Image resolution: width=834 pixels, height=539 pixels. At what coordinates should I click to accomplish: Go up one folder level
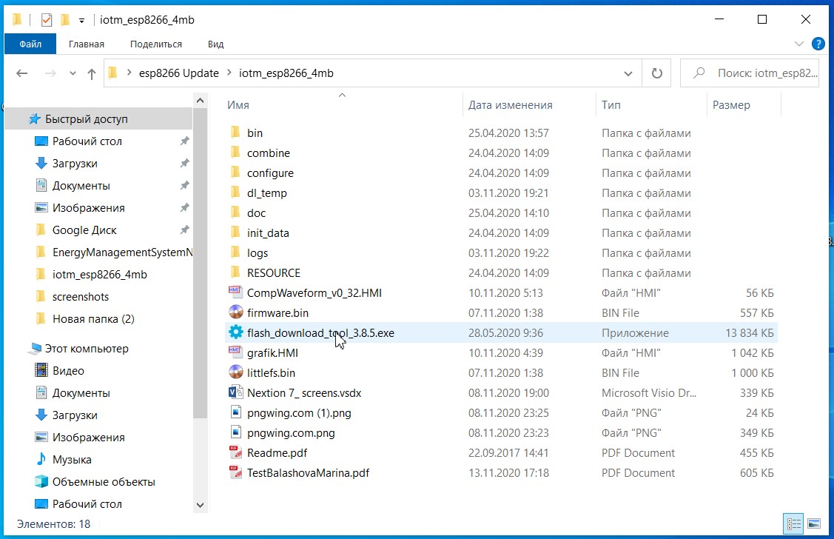(x=92, y=73)
